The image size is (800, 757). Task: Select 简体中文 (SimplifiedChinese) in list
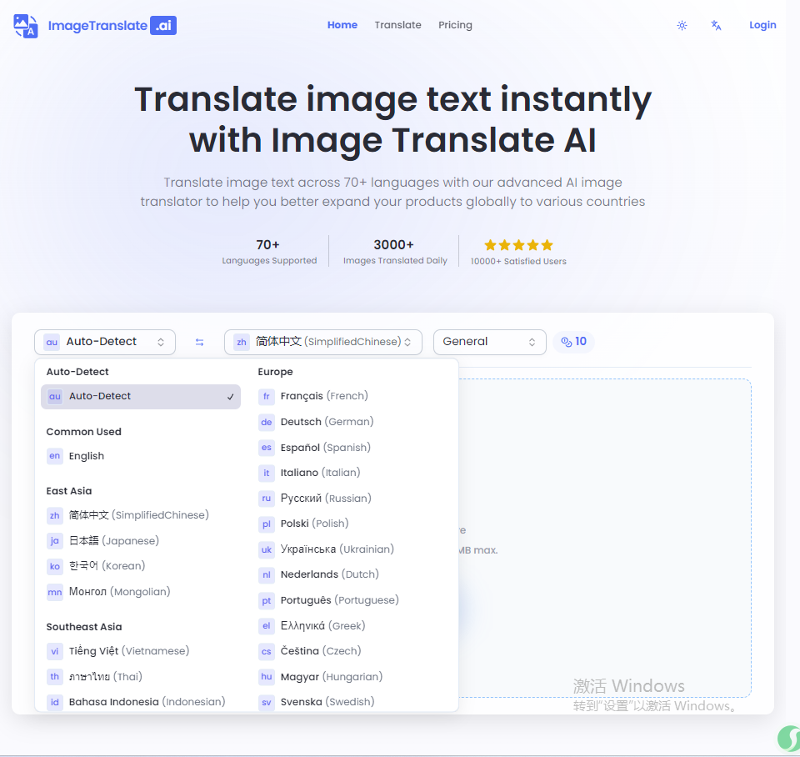pos(140,515)
